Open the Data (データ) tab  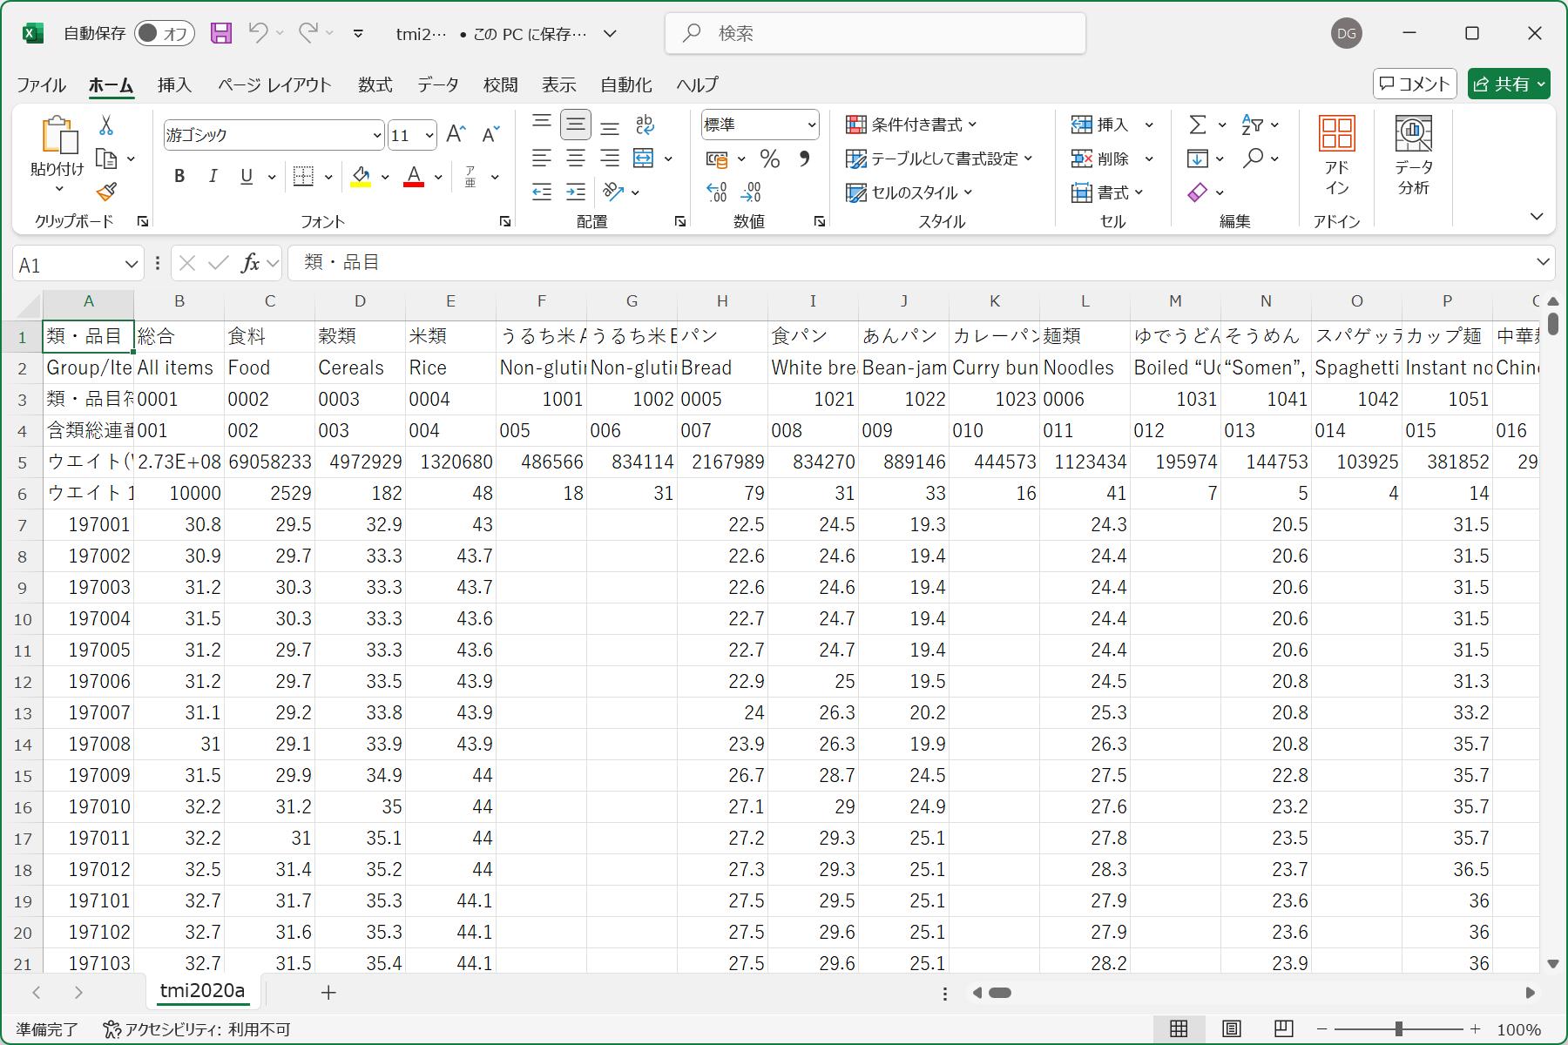pyautogui.click(x=438, y=84)
